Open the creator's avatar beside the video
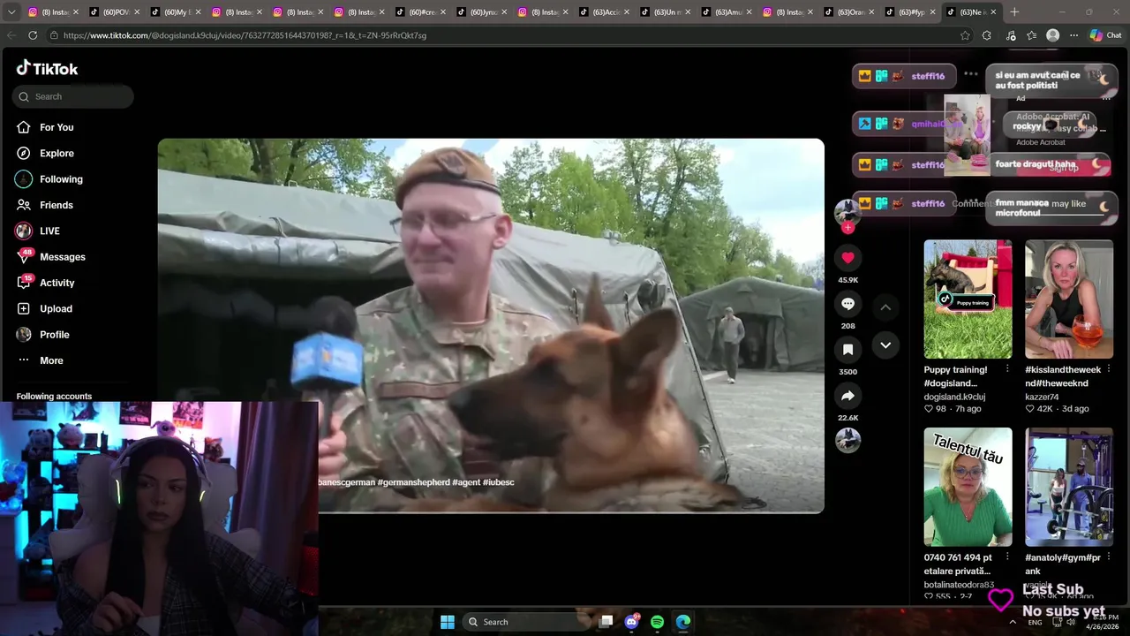 coord(847,211)
